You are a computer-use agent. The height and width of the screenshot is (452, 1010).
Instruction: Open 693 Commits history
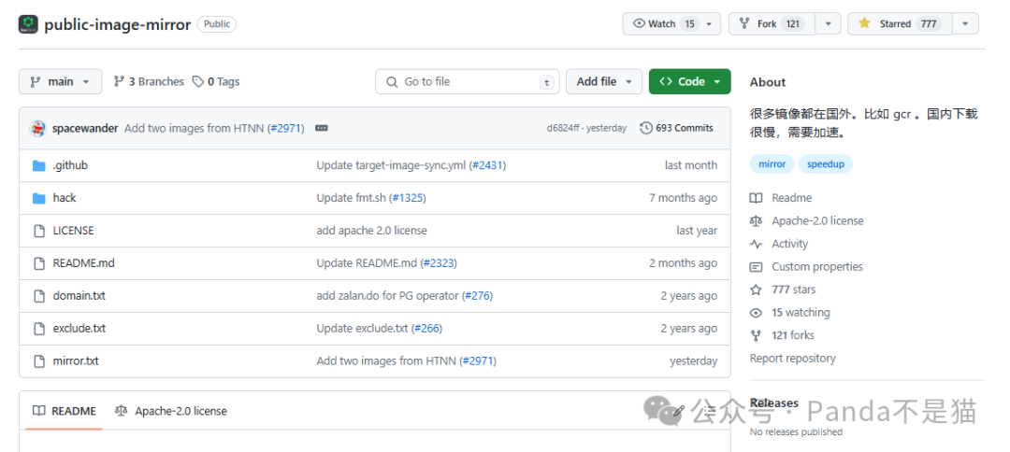[x=676, y=129]
